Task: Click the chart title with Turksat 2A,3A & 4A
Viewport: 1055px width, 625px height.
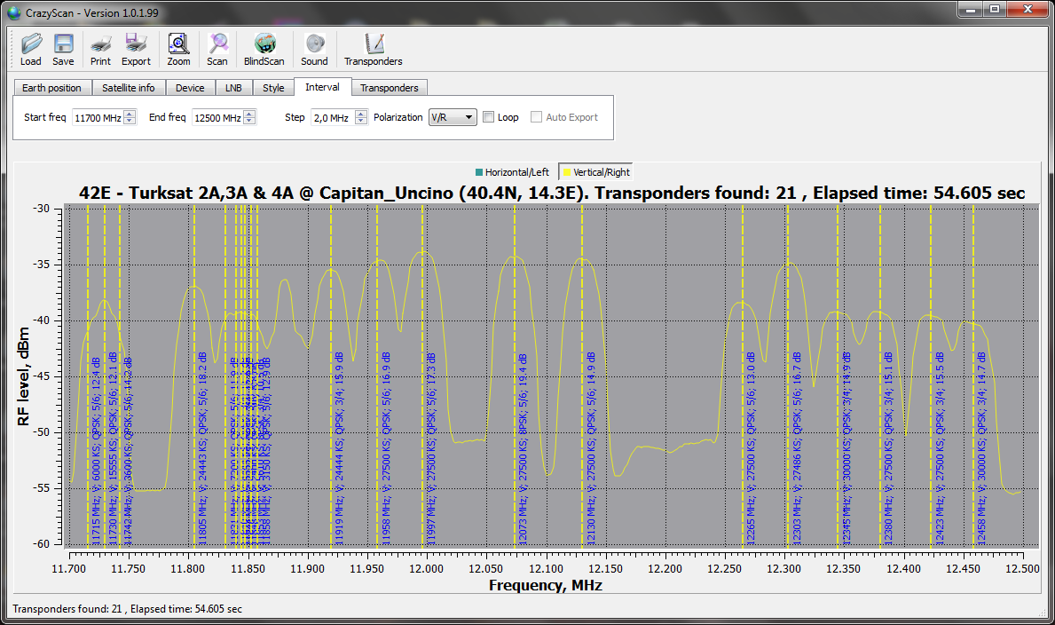Action: click(552, 194)
